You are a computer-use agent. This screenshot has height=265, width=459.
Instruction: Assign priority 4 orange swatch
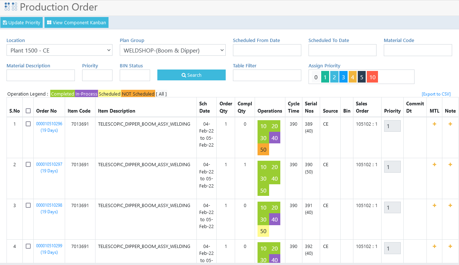point(353,77)
